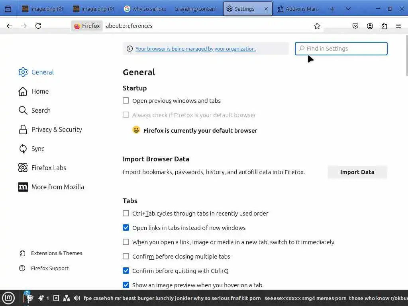Click the Search magnifier icon in the sidebar
408x306 pixels.
[23, 110]
